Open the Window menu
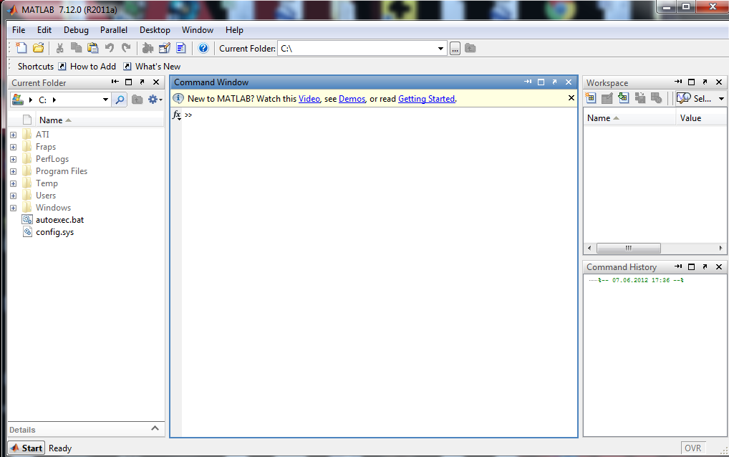Screen dimensions: 729x457 198,30
